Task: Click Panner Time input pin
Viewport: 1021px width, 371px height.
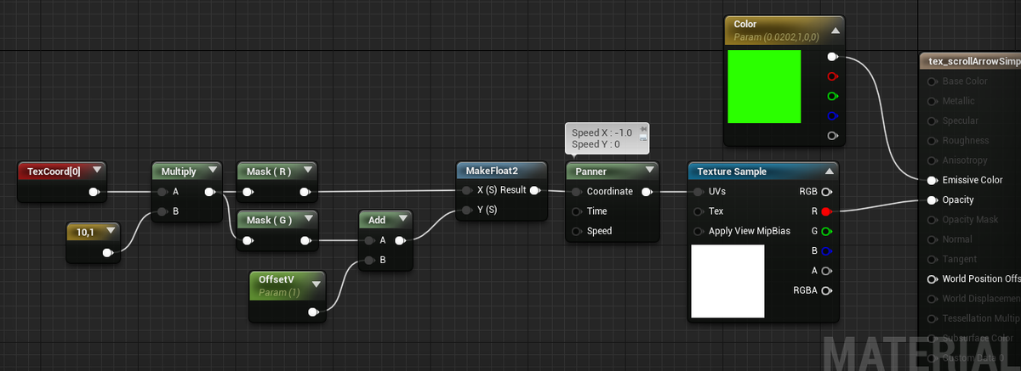Action: [577, 211]
